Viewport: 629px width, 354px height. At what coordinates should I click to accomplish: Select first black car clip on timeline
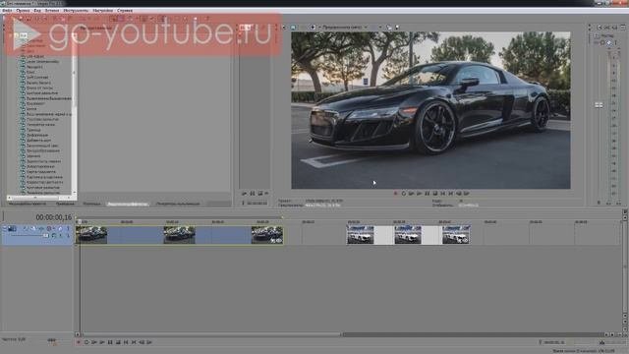(91, 235)
